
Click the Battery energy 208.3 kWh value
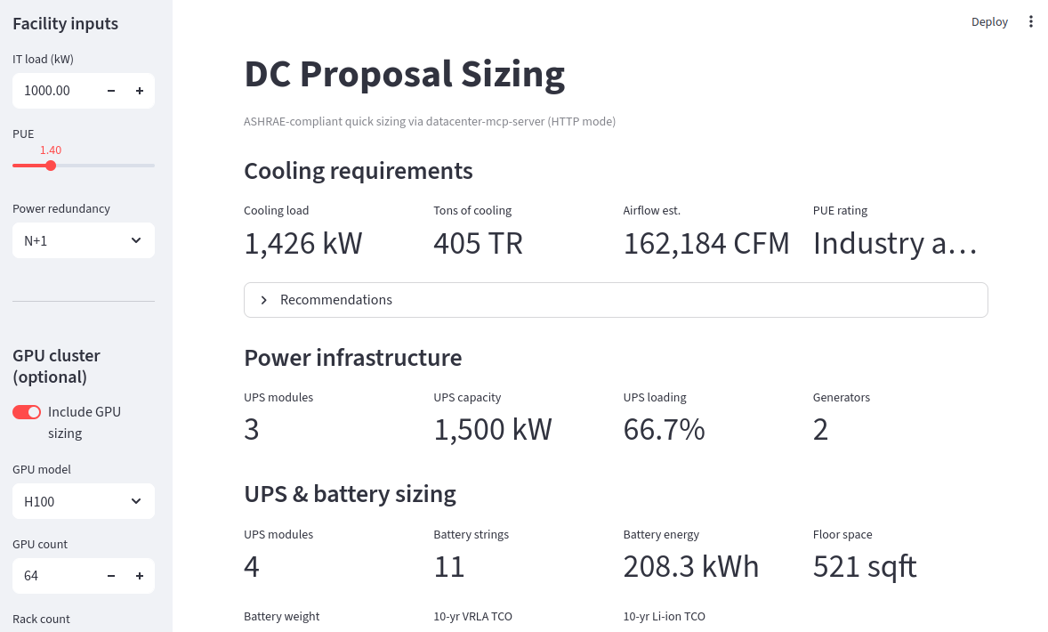(691, 567)
